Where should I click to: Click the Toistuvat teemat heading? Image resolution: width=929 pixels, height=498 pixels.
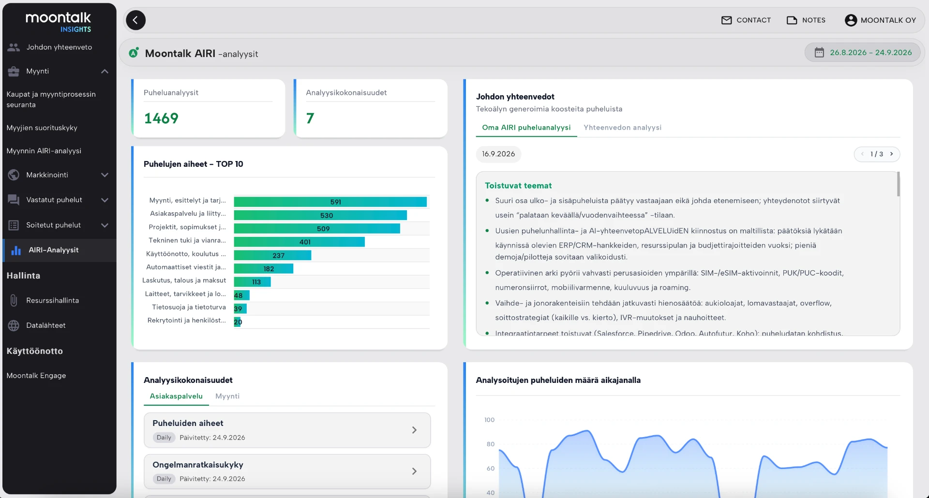click(518, 186)
